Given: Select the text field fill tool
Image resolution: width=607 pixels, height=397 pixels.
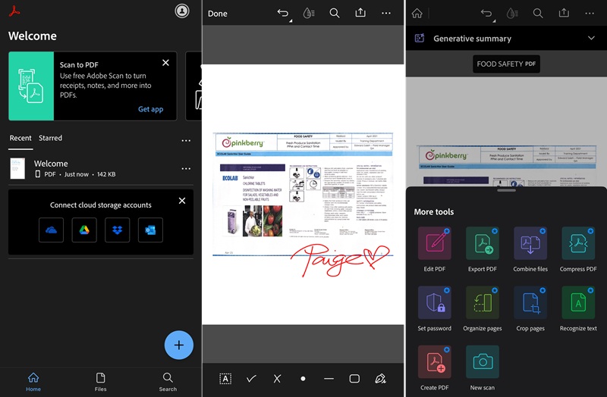Looking at the screenshot, I should (225, 379).
